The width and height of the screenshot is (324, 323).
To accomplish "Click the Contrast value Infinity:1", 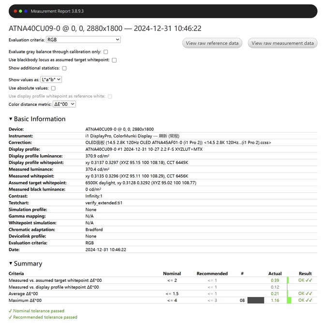I will point(94,196).
